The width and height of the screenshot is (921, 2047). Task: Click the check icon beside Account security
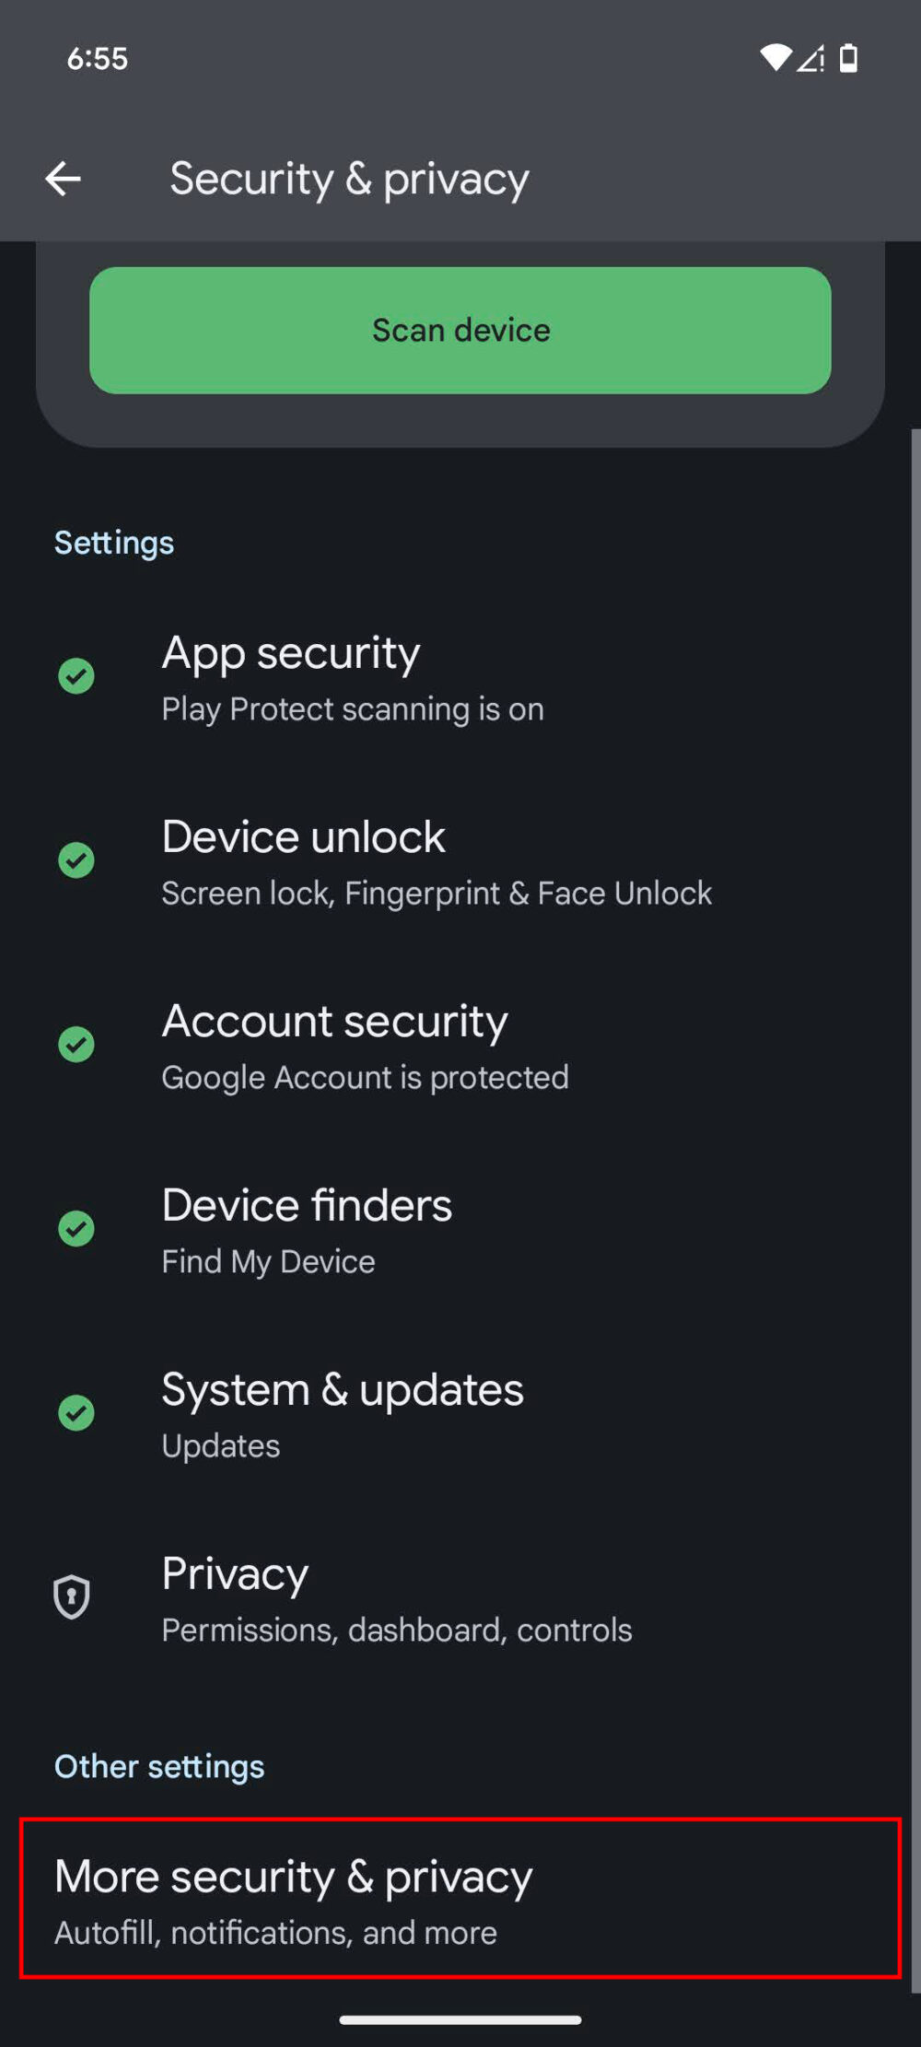pos(76,1045)
